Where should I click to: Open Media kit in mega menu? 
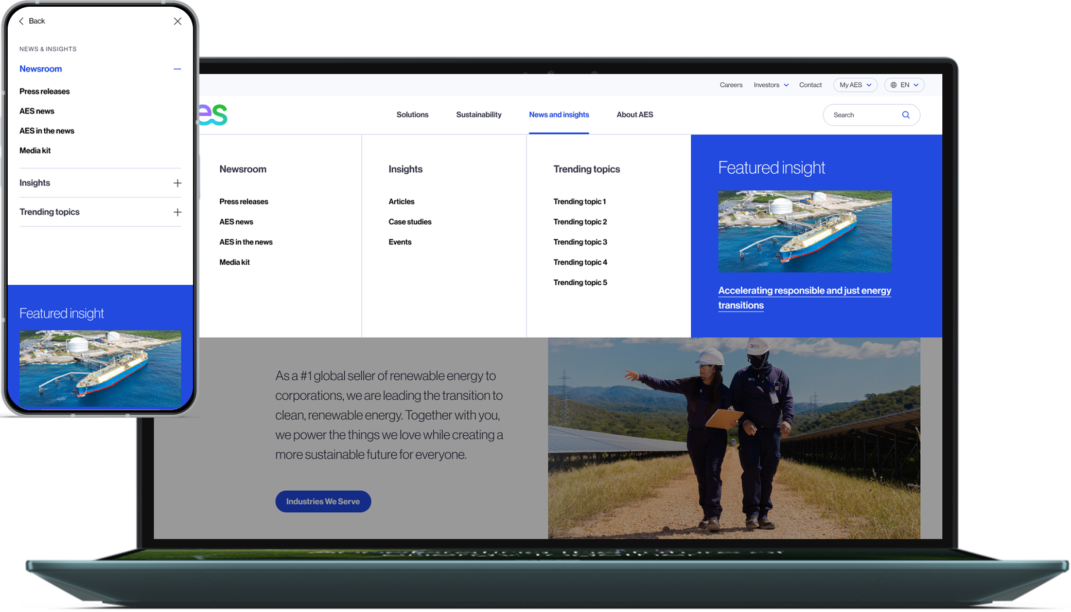(234, 262)
